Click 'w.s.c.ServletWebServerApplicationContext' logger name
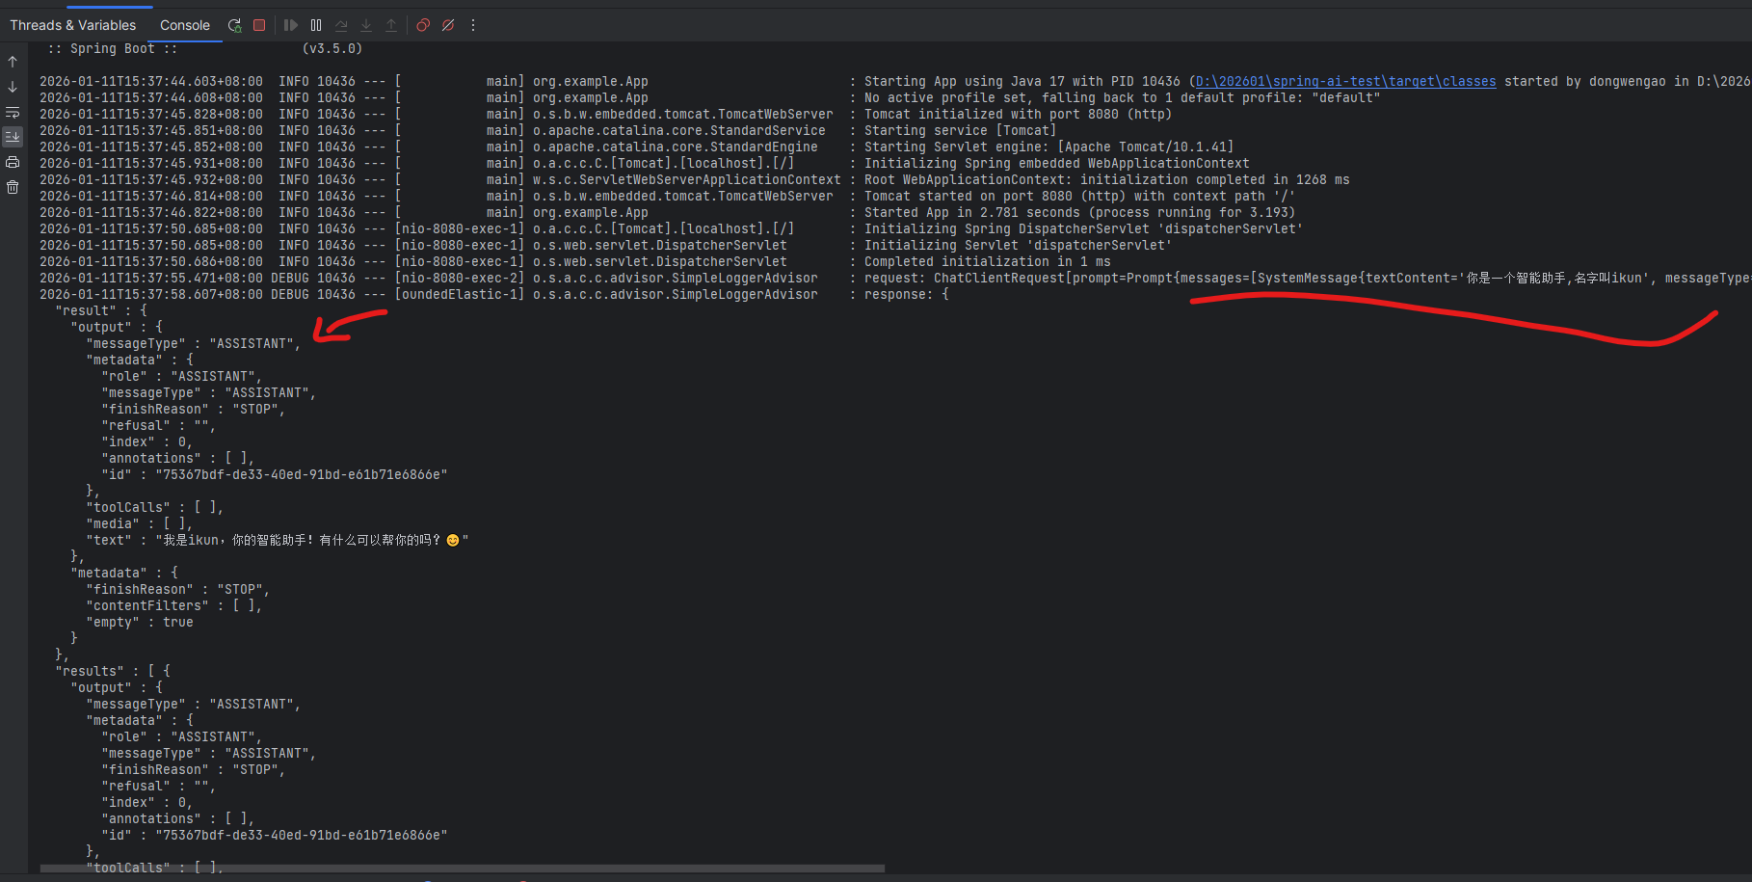This screenshot has width=1752, height=882. click(687, 180)
